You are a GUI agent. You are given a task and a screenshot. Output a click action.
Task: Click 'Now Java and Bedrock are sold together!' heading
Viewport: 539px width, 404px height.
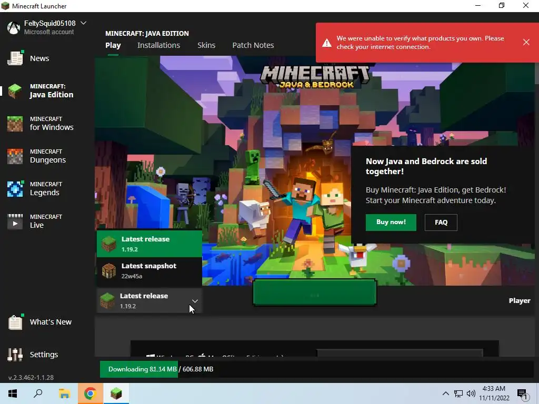(426, 166)
